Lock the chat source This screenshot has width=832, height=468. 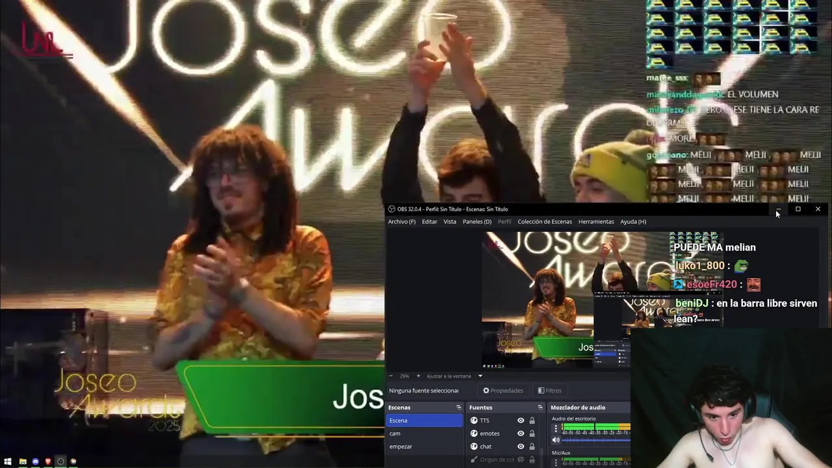[x=532, y=447]
